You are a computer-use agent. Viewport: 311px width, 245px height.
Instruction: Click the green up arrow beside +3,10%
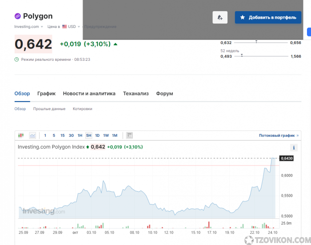tap(116, 44)
